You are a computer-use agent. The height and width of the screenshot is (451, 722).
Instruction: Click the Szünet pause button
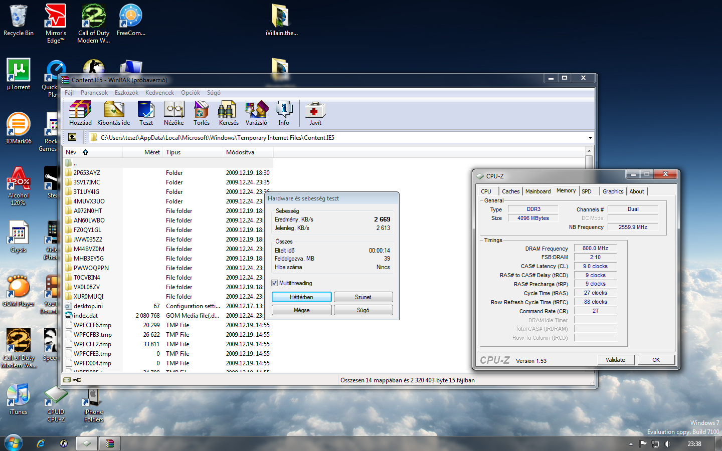pyautogui.click(x=363, y=297)
